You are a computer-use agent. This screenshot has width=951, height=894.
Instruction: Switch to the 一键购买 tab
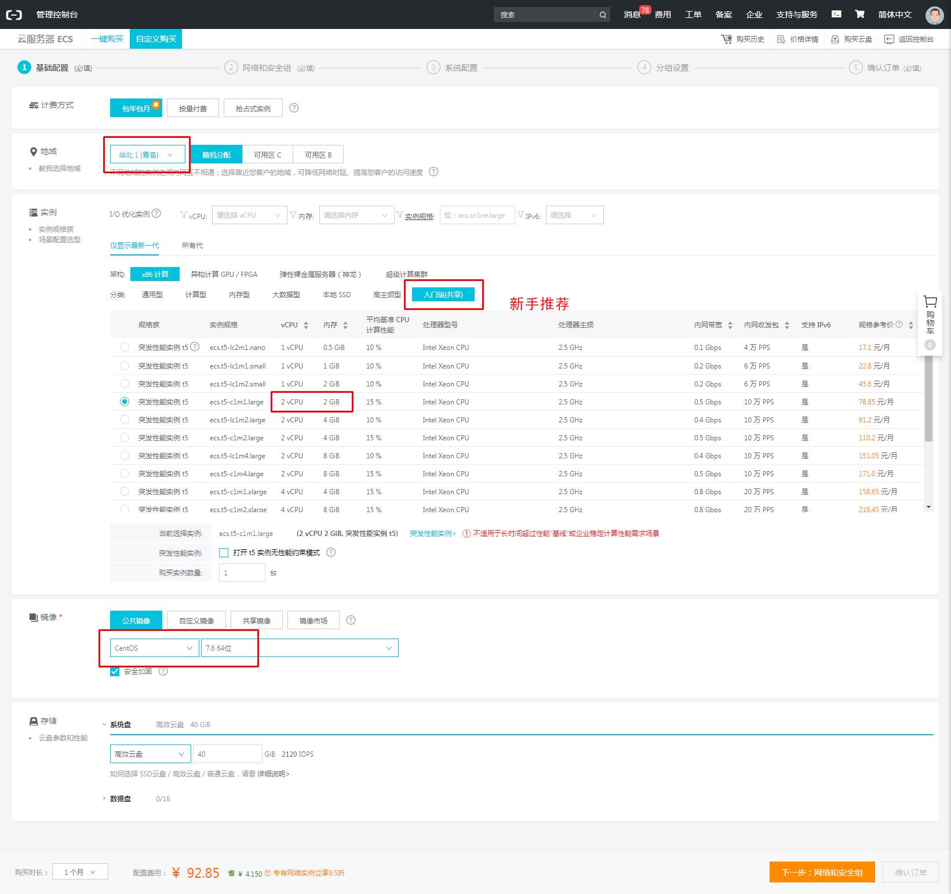[x=107, y=39]
